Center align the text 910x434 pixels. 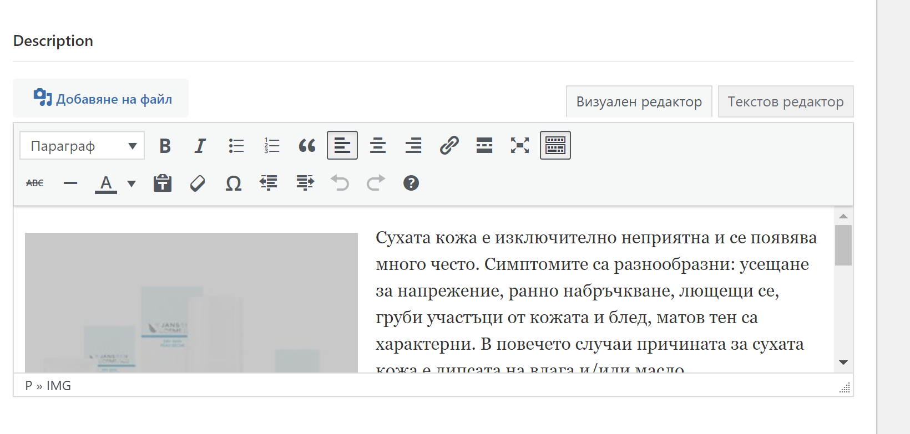pyautogui.click(x=378, y=146)
